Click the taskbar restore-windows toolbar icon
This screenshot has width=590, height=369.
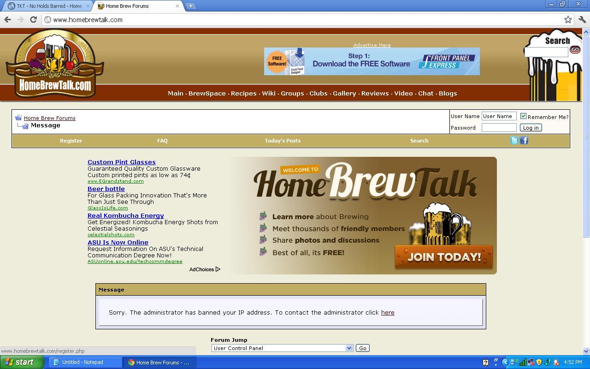(x=496, y=360)
